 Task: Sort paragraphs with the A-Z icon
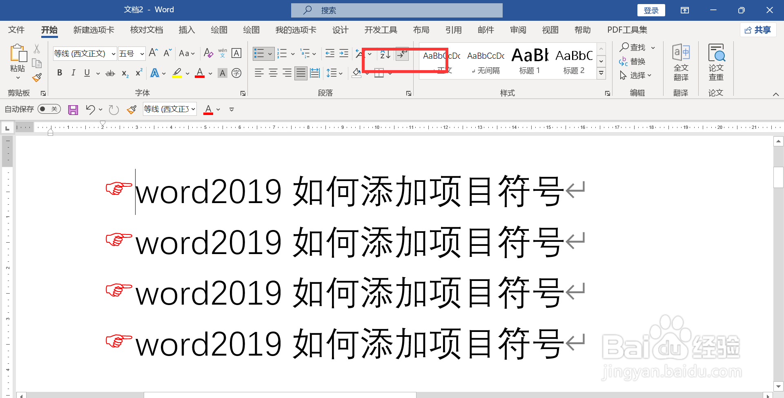(x=385, y=54)
